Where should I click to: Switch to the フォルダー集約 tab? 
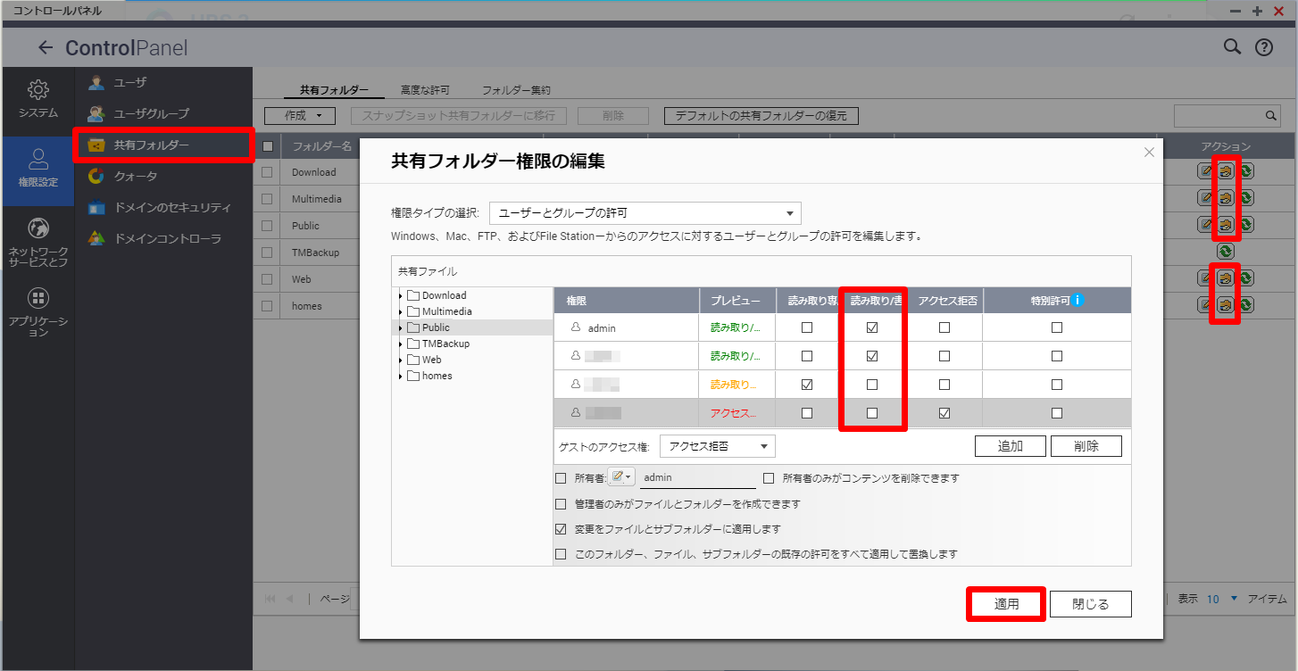pyautogui.click(x=516, y=90)
